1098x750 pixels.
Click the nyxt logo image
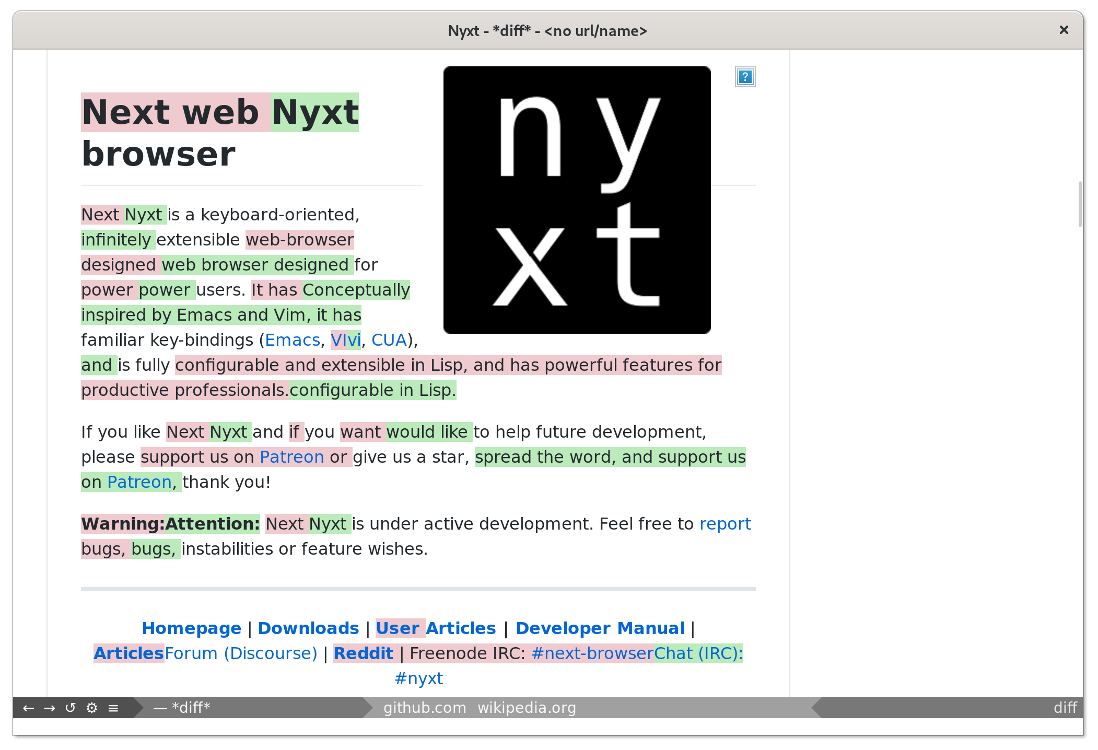coord(577,200)
